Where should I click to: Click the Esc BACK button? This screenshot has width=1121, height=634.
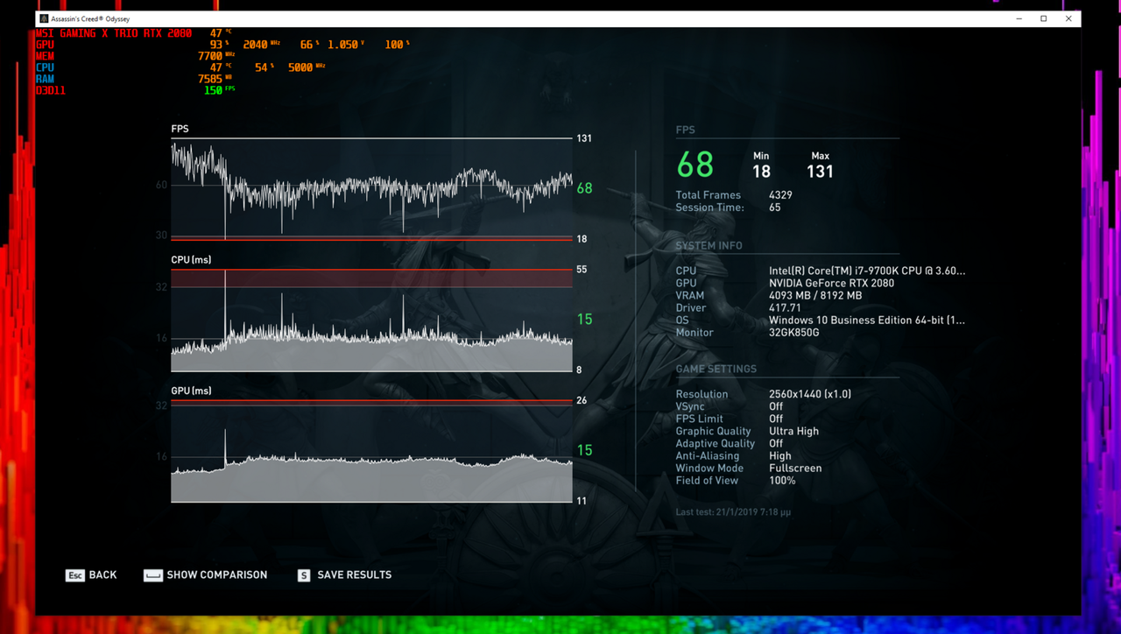pos(91,575)
